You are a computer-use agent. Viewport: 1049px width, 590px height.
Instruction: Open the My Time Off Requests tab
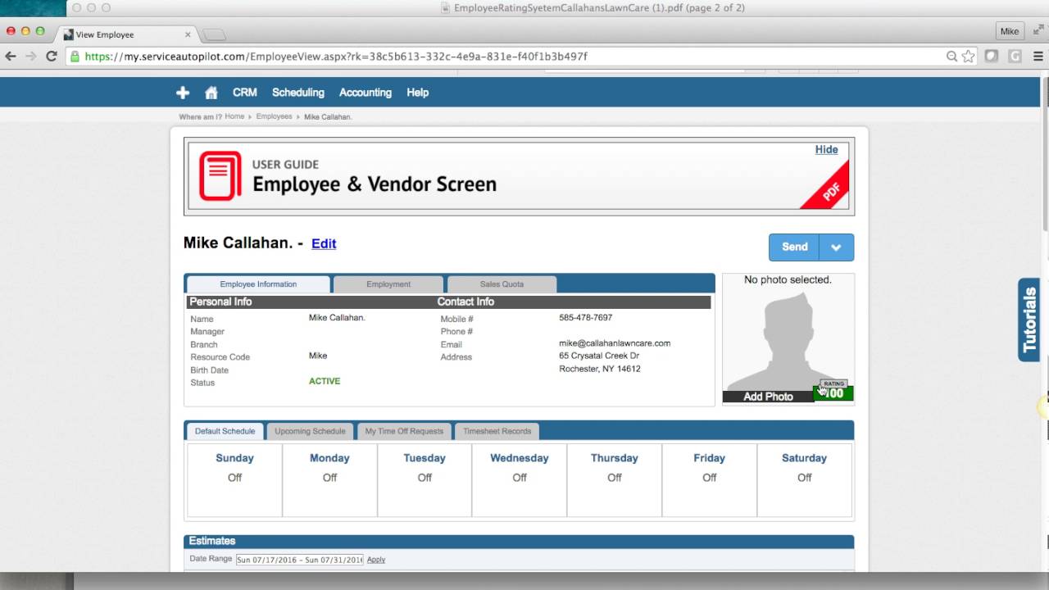pyautogui.click(x=404, y=431)
